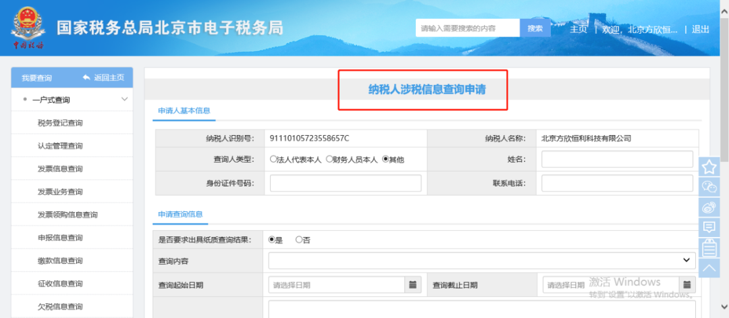729x318 pixels.
Task: Open 税务登记查询 in sidebar
Action: 60,123
